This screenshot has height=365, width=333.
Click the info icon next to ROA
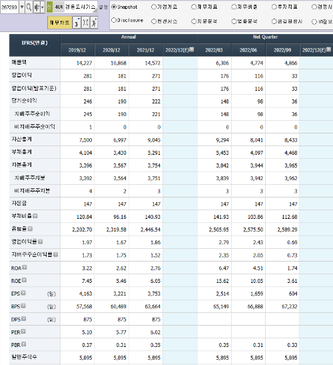25,268
